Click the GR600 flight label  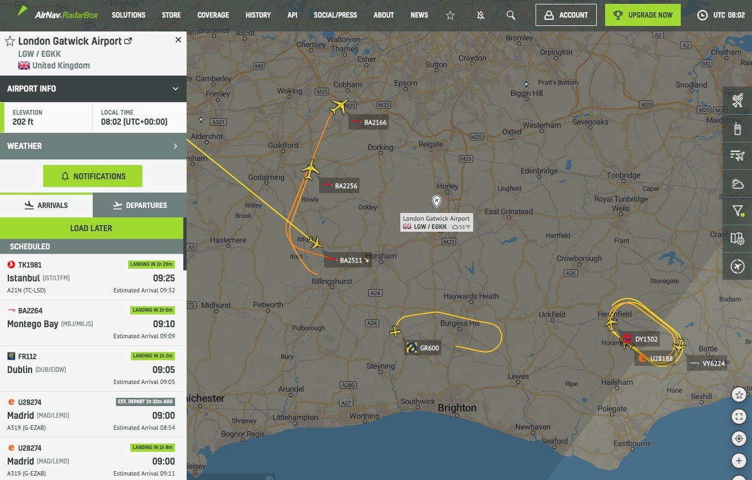(x=422, y=348)
